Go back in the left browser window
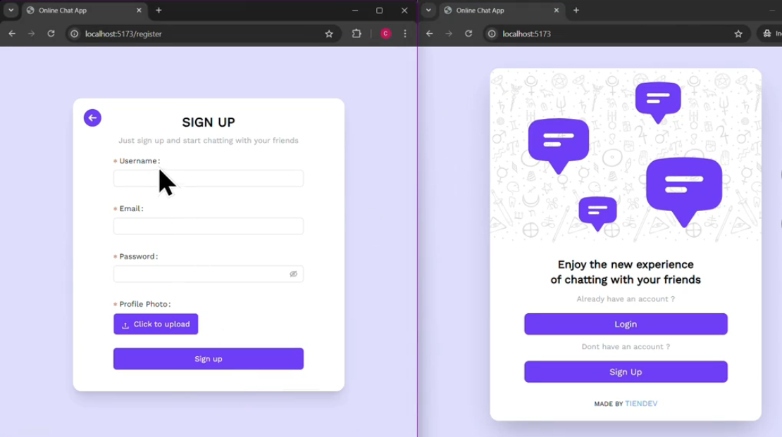 coord(12,34)
